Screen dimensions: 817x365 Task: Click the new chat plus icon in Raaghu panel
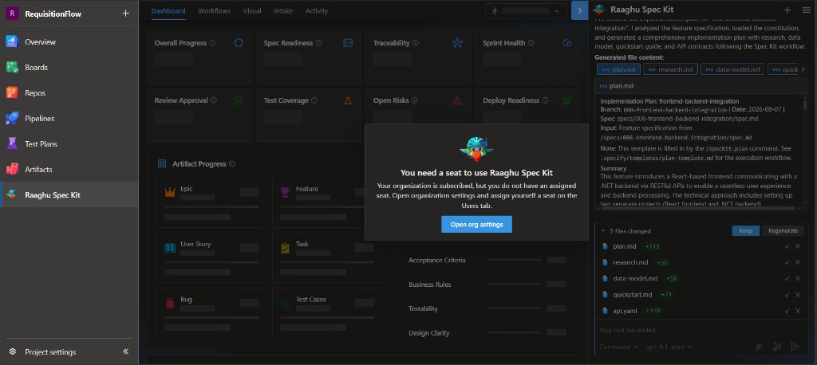click(787, 10)
